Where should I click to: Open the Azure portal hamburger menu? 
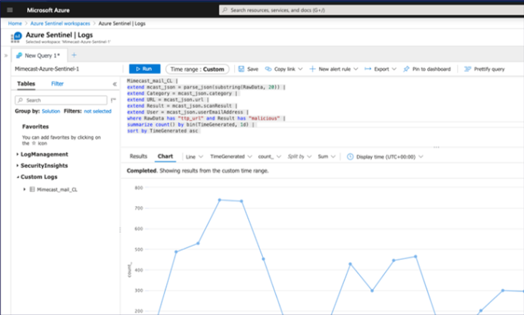(10, 10)
